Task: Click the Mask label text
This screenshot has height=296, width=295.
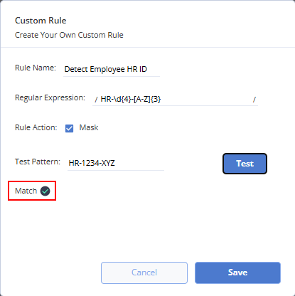Action: 89,127
